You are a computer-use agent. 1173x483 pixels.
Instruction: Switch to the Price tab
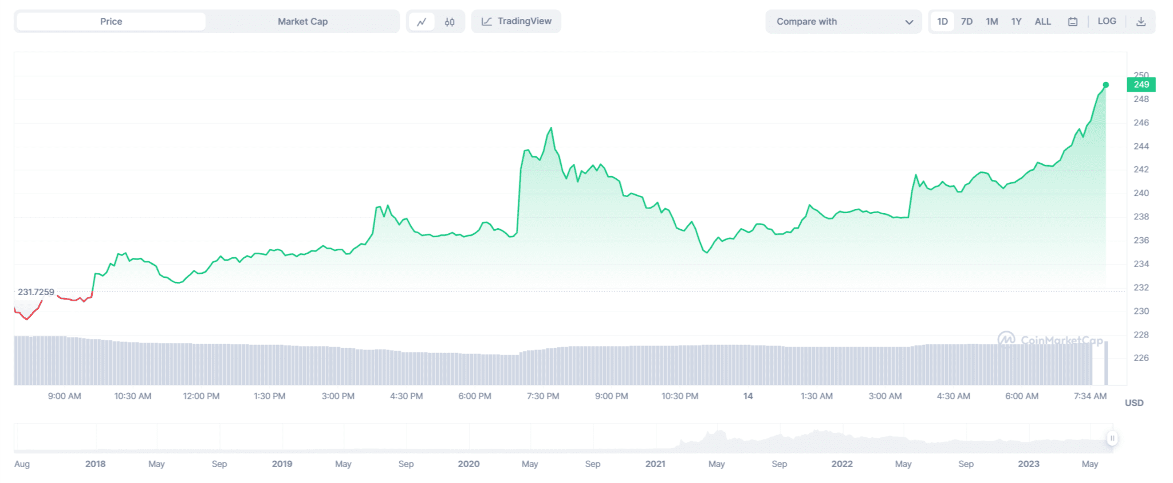[111, 22]
